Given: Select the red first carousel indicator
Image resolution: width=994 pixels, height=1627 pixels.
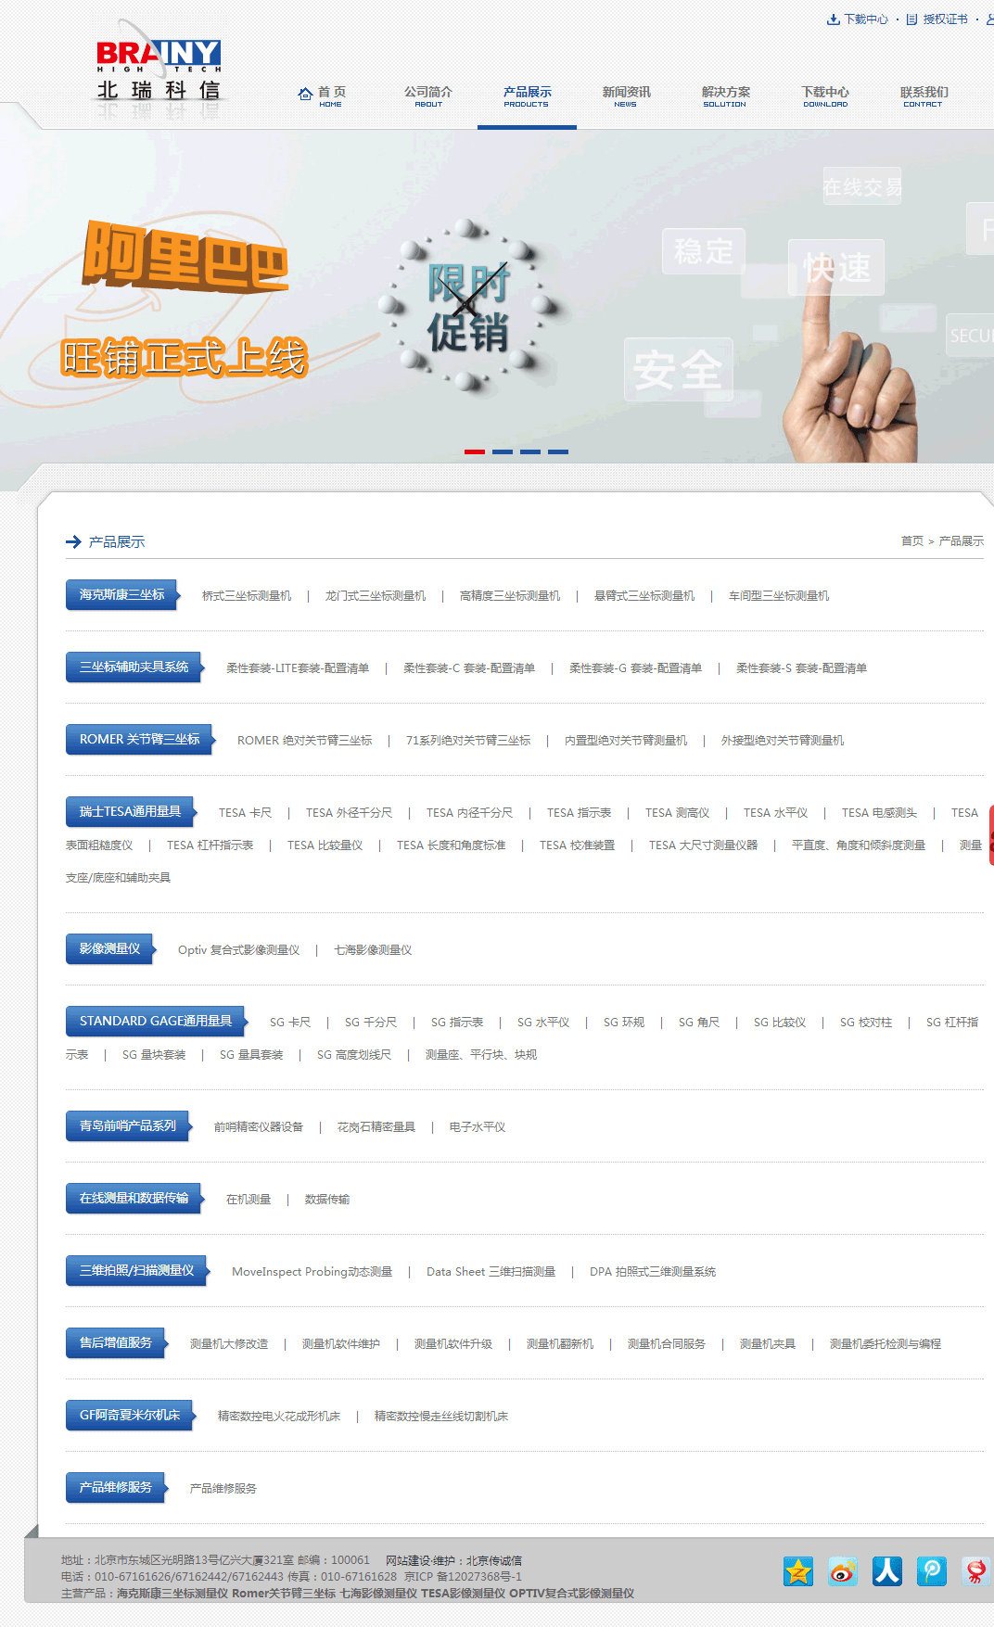Looking at the screenshot, I should [475, 451].
